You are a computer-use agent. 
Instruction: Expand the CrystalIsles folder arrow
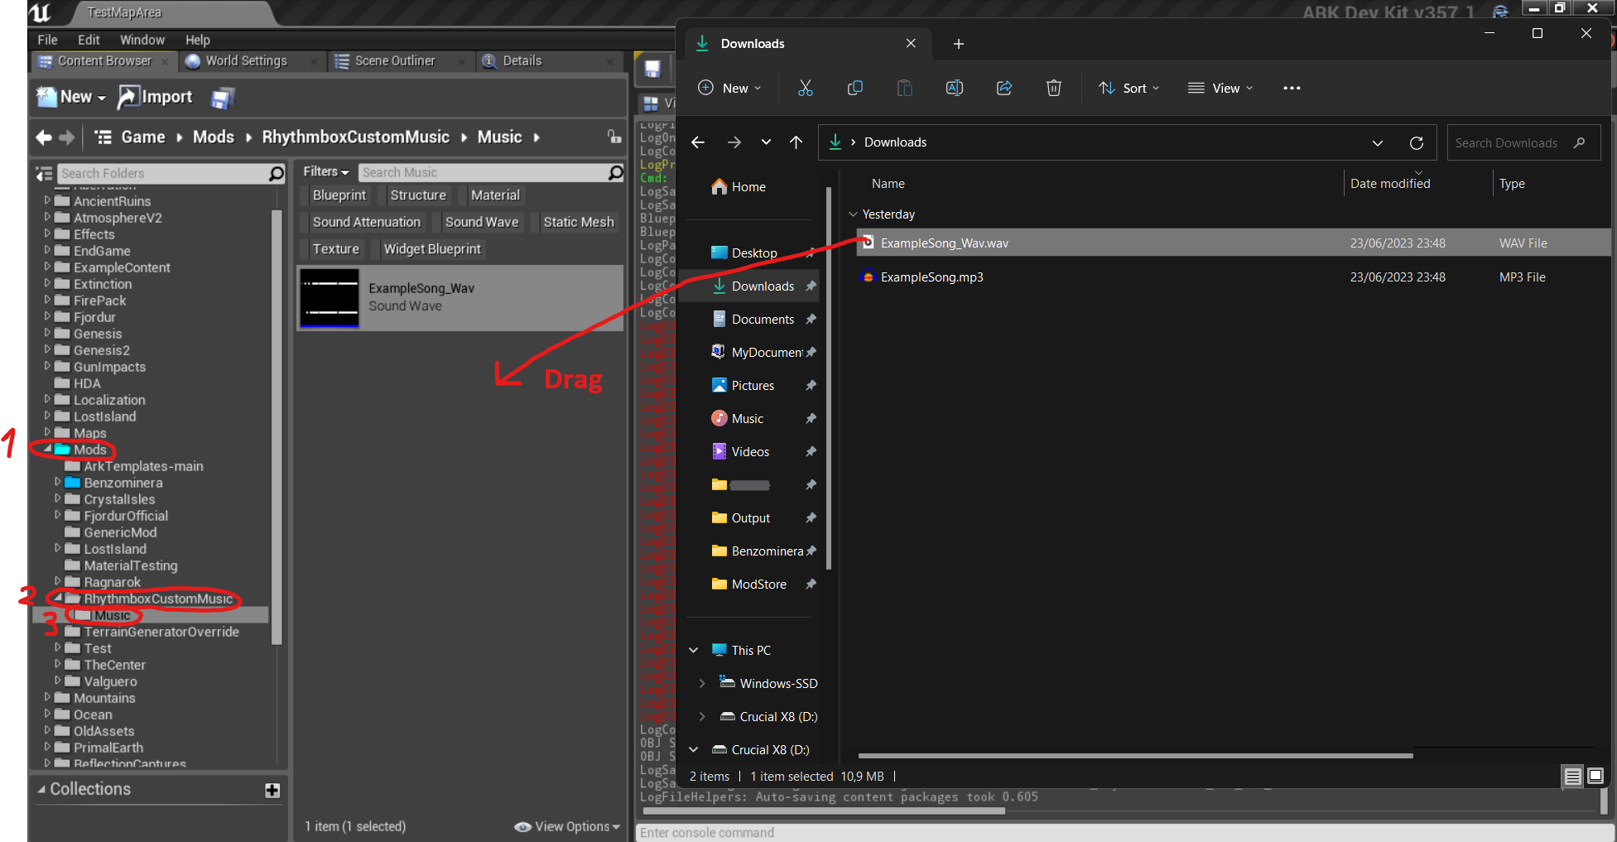[x=58, y=498]
